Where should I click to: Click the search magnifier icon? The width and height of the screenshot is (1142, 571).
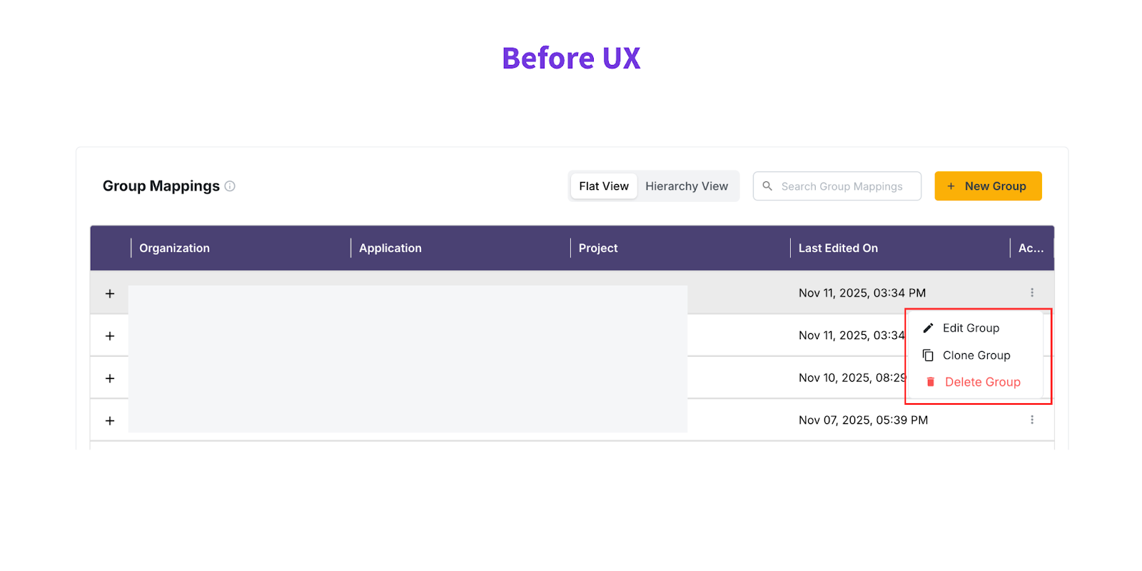[767, 186]
